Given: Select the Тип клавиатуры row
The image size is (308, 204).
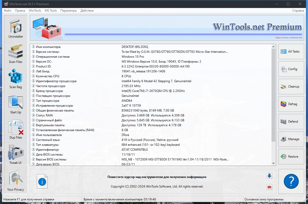Looking at the screenshot, I should pyautogui.click(x=151, y=145).
